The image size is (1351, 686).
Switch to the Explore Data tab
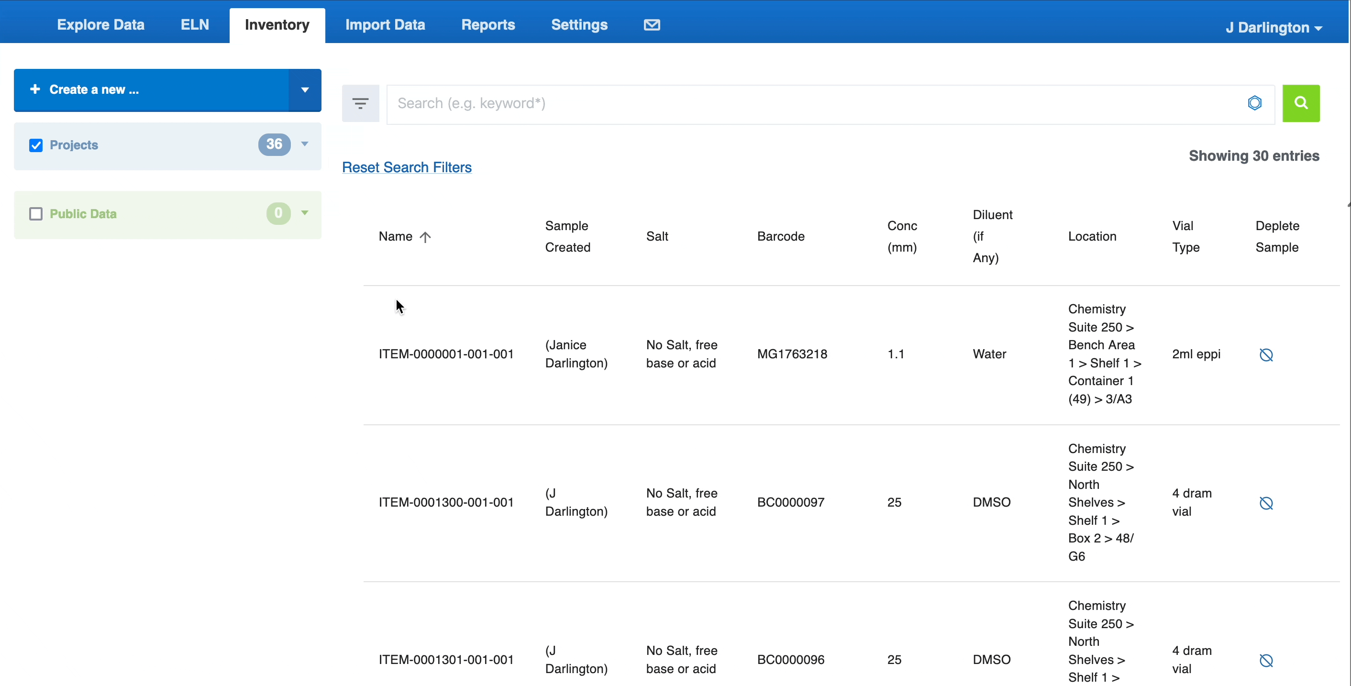tap(100, 25)
